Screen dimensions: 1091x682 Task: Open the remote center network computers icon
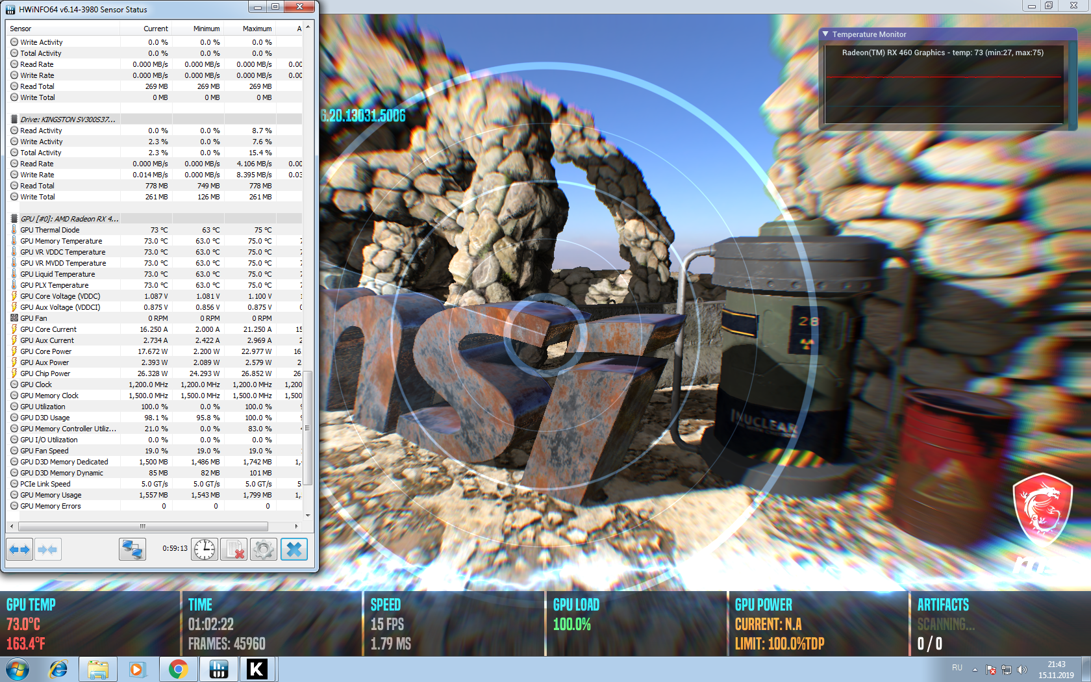[x=132, y=549]
